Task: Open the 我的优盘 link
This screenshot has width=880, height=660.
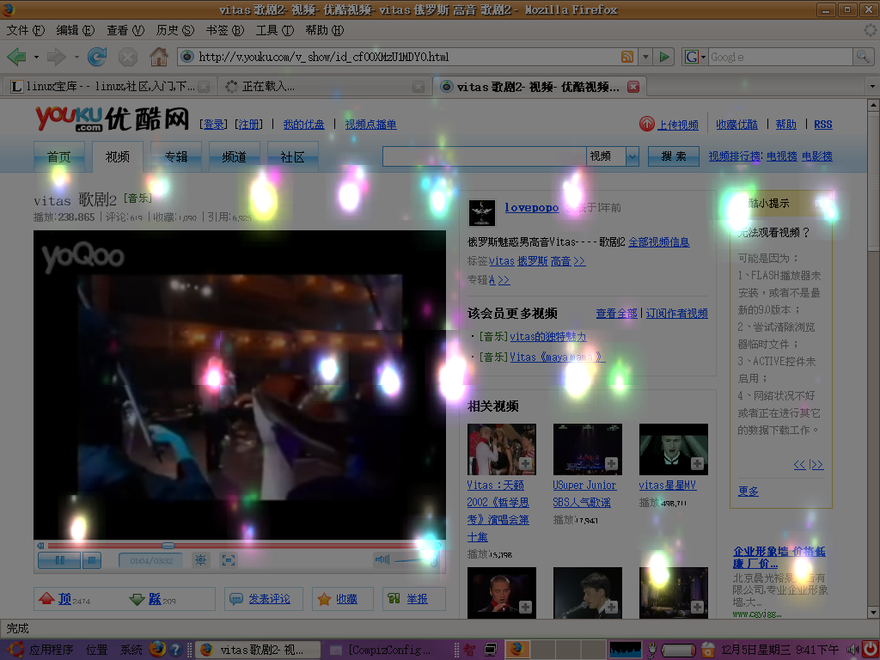Action: click(303, 125)
